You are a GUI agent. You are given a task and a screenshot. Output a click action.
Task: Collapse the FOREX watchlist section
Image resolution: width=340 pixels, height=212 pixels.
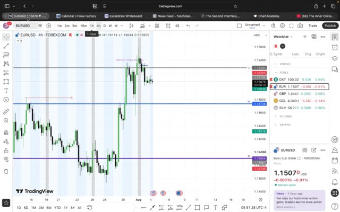coord(276,73)
